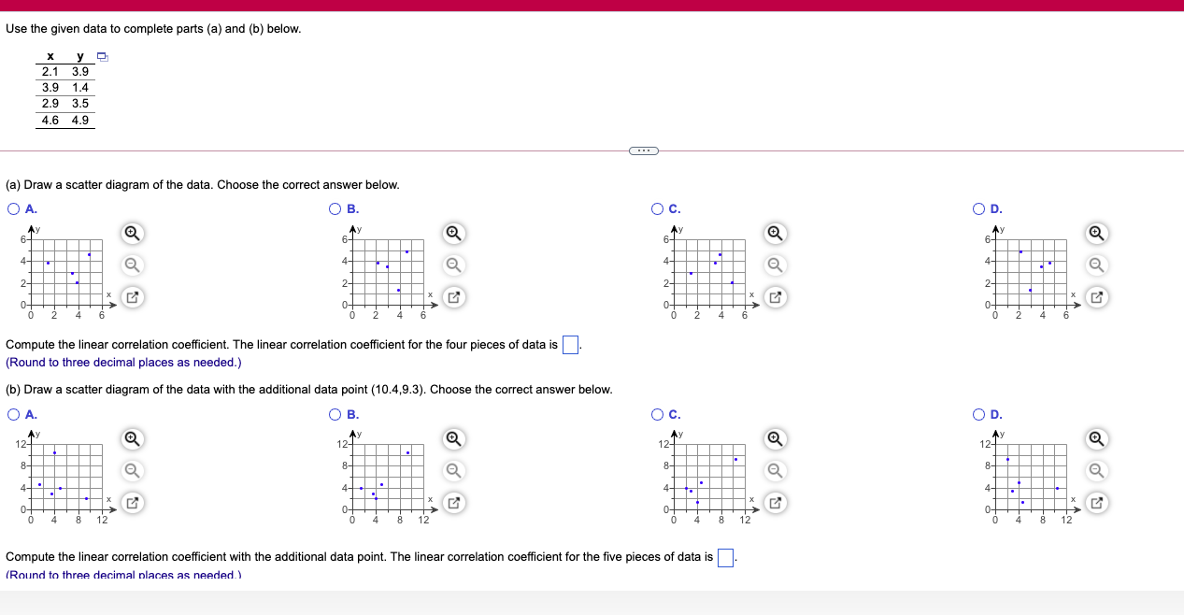This screenshot has width=1184, height=615.
Task: Zoom out on scatter diagram A in part (b)
Action: [x=131, y=471]
